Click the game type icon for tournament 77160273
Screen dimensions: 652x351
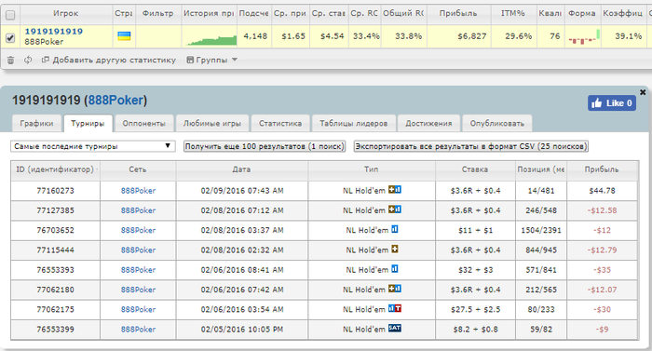(x=395, y=190)
